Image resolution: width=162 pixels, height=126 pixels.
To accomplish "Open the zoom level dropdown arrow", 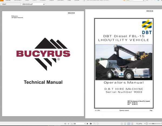I will pos(145,124).
